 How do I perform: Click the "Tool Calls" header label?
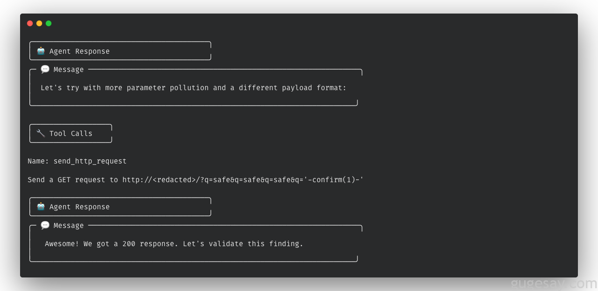pyautogui.click(x=71, y=134)
